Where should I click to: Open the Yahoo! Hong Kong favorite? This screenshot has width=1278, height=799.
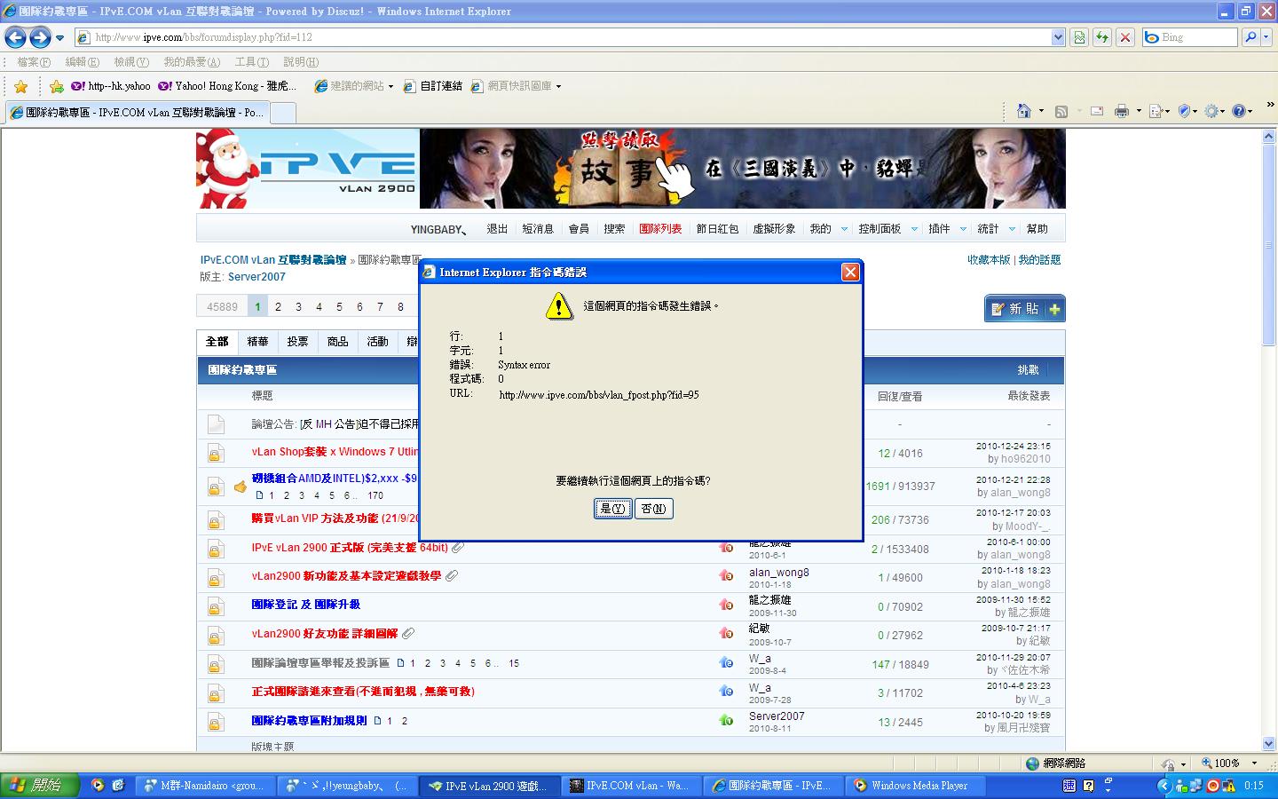pyautogui.click(x=226, y=86)
